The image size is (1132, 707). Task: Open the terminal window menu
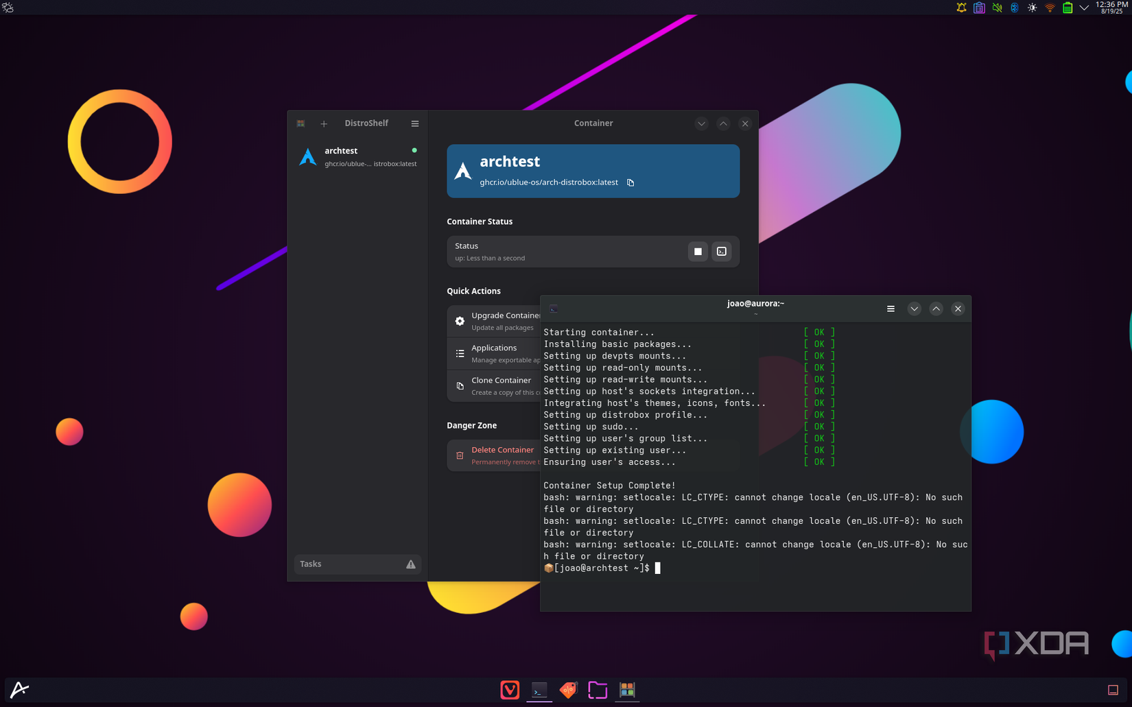(891, 309)
